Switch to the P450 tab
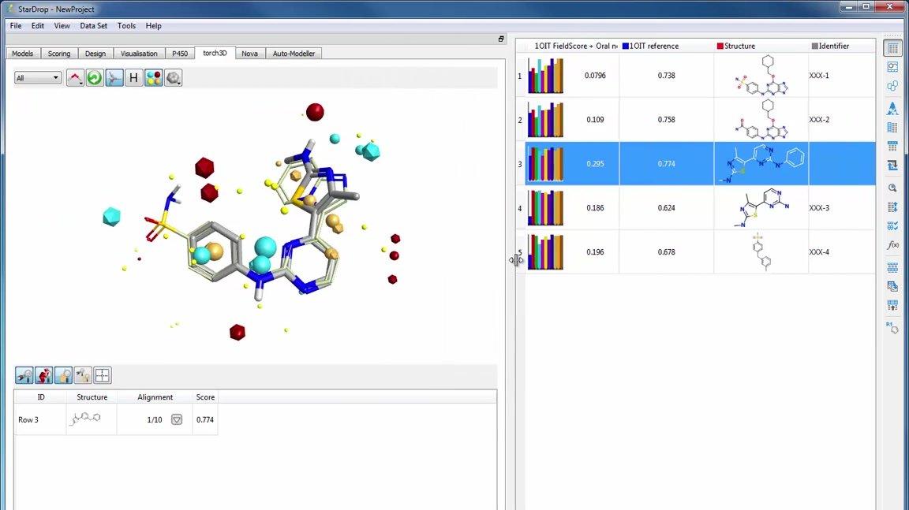Screen dimensions: 909x510 [x=179, y=54]
